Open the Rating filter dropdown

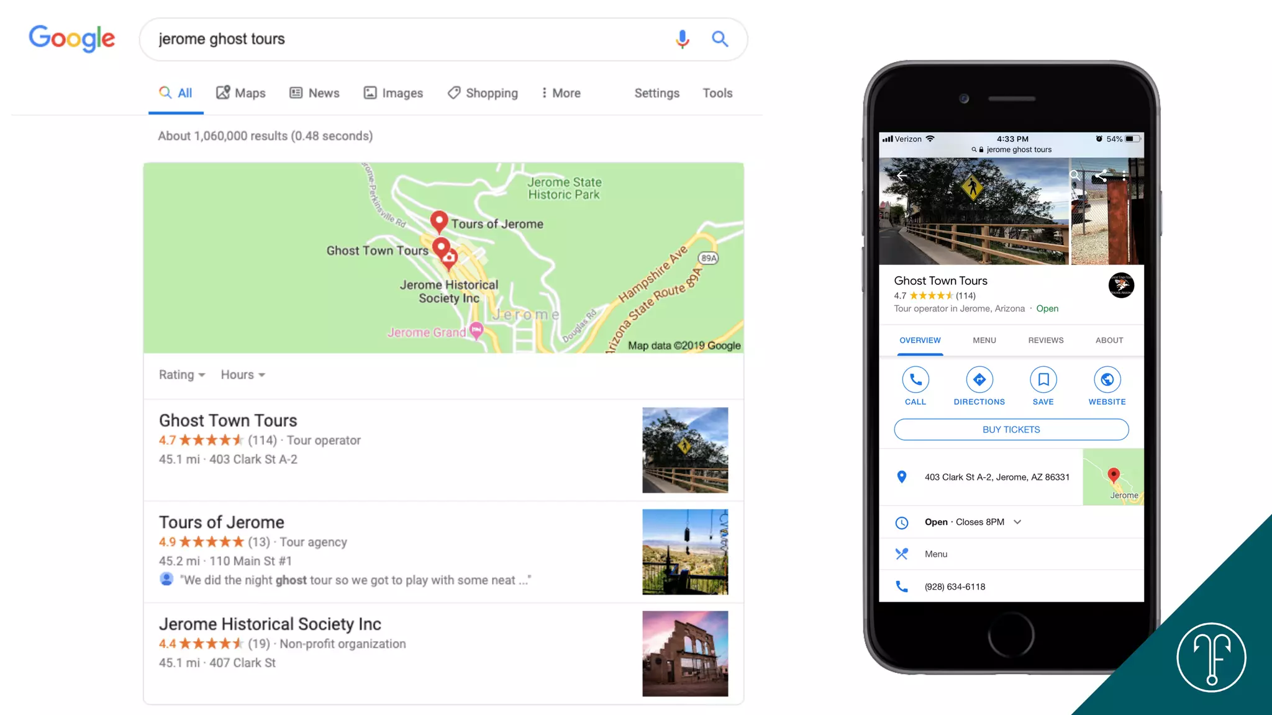point(182,375)
